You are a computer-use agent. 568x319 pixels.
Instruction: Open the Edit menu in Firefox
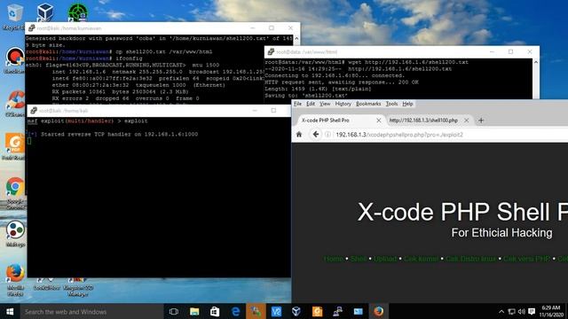tap(311, 104)
